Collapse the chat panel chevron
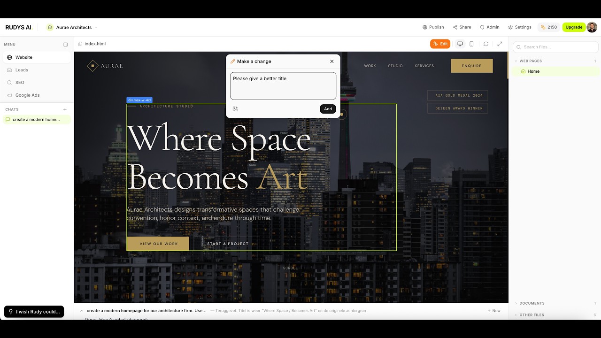 tap(81, 311)
